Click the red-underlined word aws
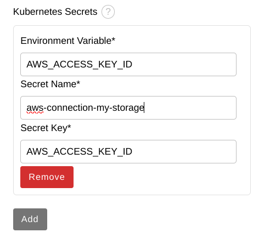The width and height of the screenshot is (270, 238). tap(35, 108)
